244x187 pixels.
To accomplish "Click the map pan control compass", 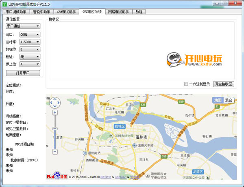I will tap(55, 103).
